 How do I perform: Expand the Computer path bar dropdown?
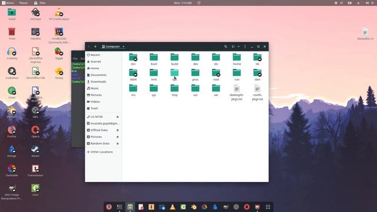coord(124,47)
